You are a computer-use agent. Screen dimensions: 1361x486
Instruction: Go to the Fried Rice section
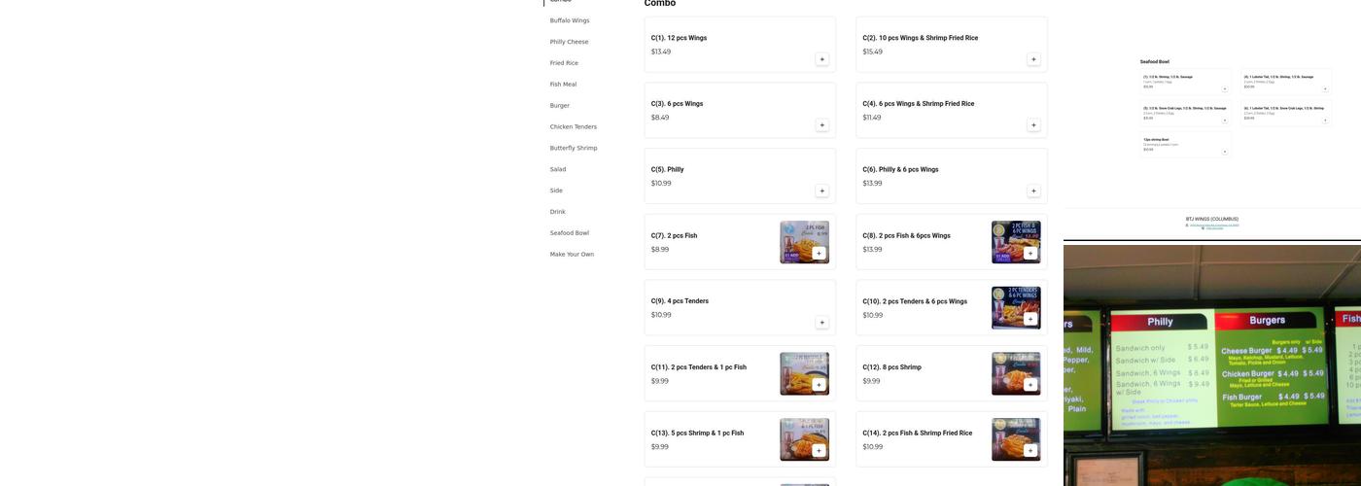(564, 63)
